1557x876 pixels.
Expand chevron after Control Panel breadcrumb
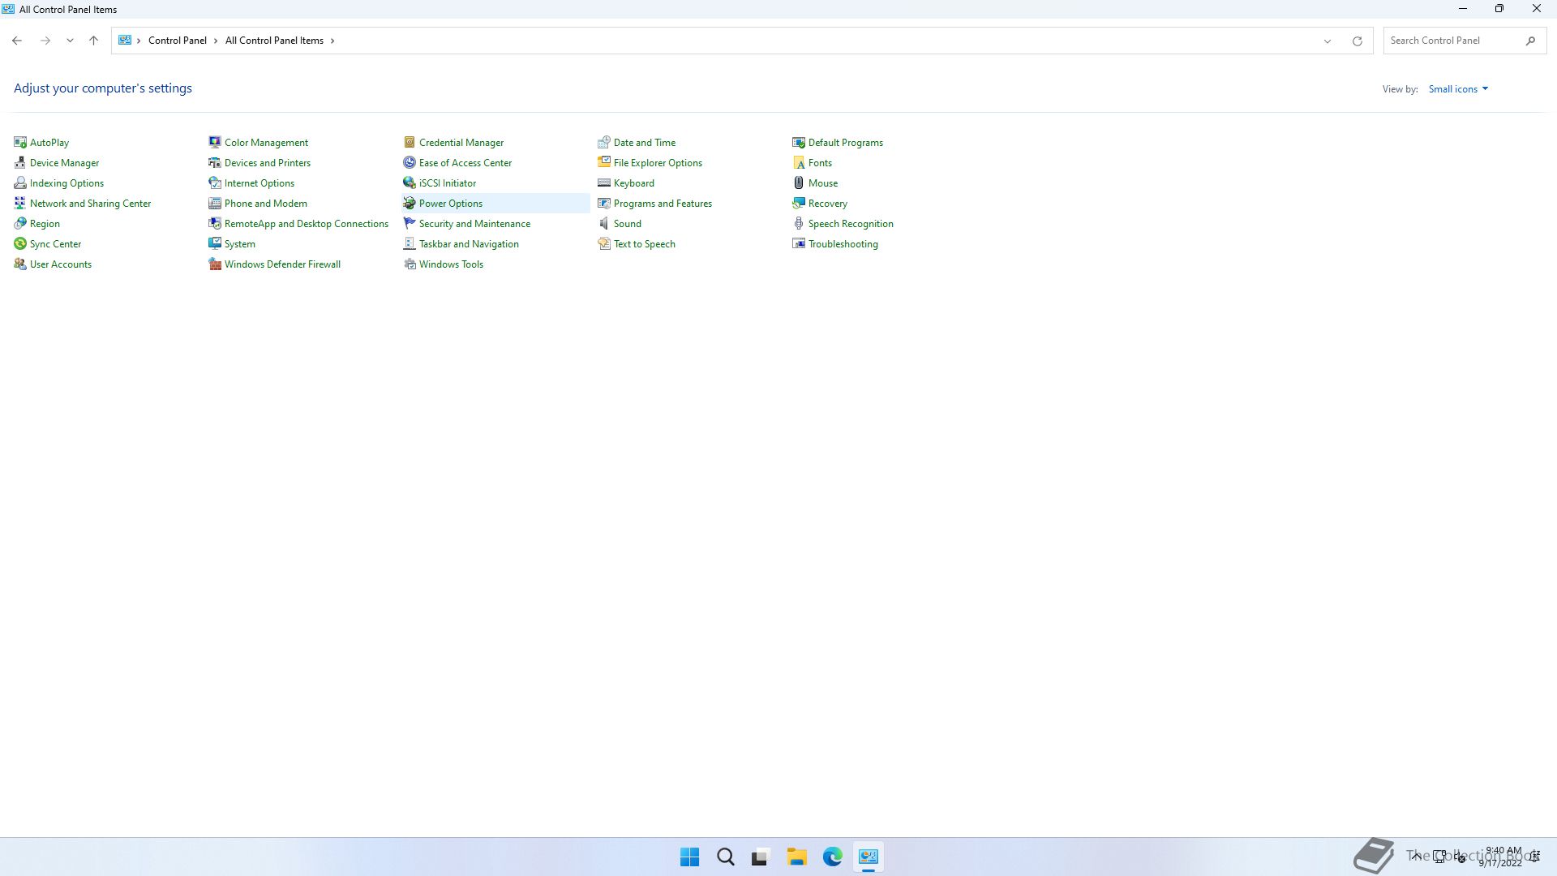coord(216,41)
